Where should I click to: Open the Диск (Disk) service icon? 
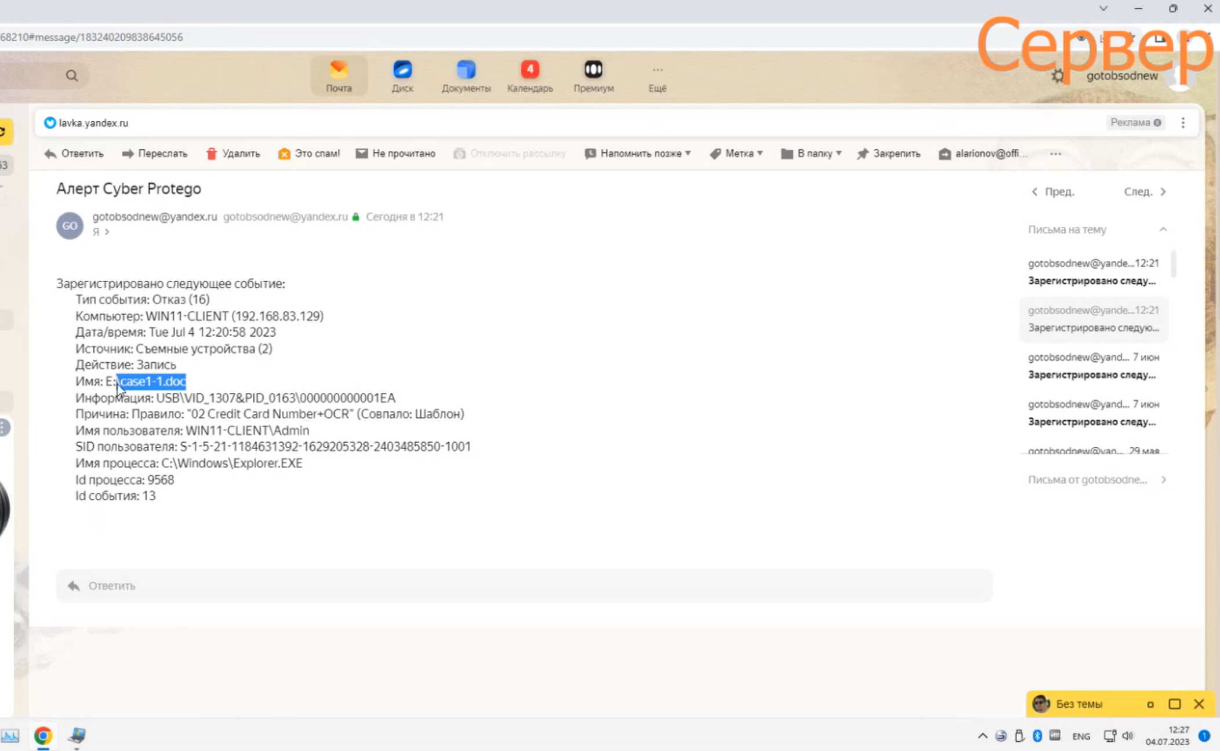(402, 76)
